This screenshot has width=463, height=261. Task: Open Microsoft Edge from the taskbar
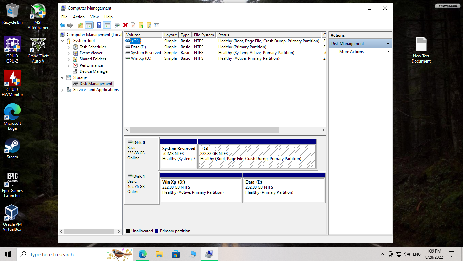tap(142, 254)
